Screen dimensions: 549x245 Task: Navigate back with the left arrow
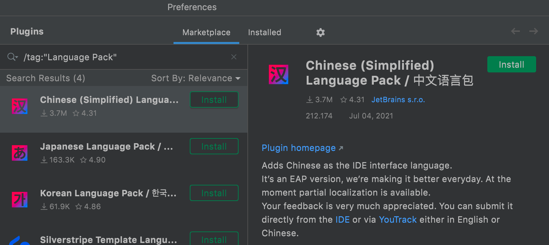(x=515, y=31)
